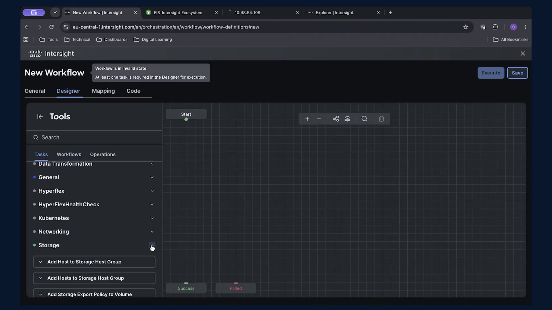This screenshot has height=310, width=552.
Task: Save the new workflow
Action: [517, 73]
